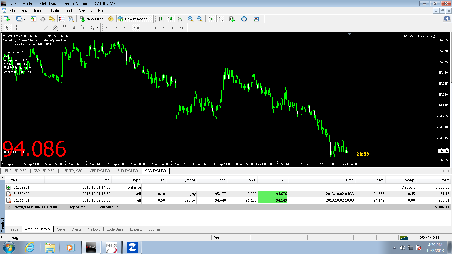Switch timeframe to W1
Viewport: 452px width, 254px height.
point(173,28)
